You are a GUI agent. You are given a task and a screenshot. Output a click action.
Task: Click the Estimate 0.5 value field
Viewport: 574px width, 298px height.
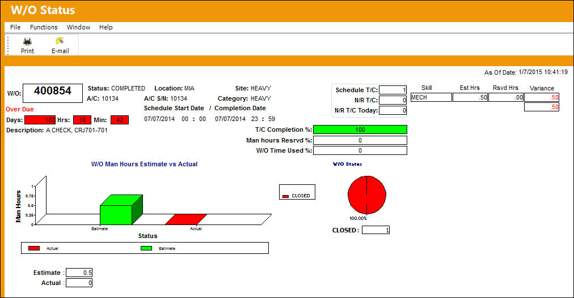[x=79, y=273]
